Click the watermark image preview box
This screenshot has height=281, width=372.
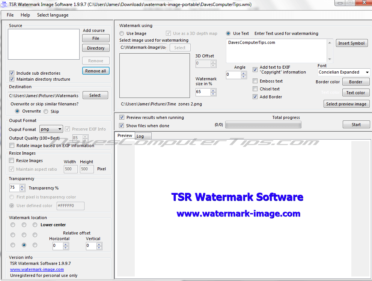[155, 76]
